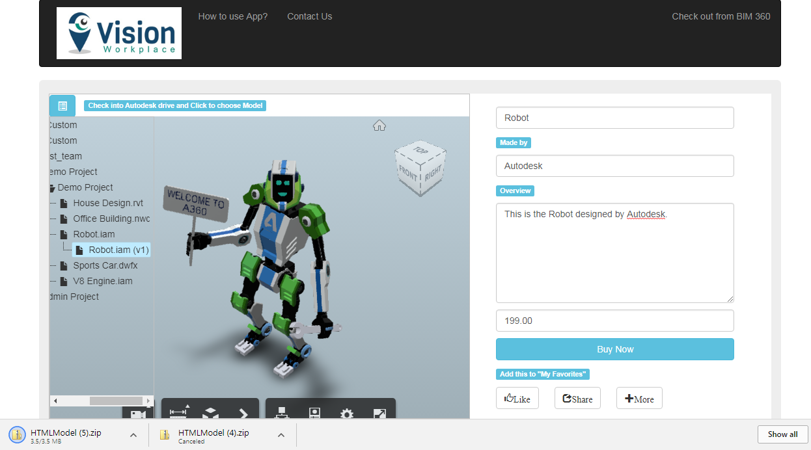Select the FRONT face of view cube
The width and height of the screenshot is (811, 450).
tap(408, 172)
